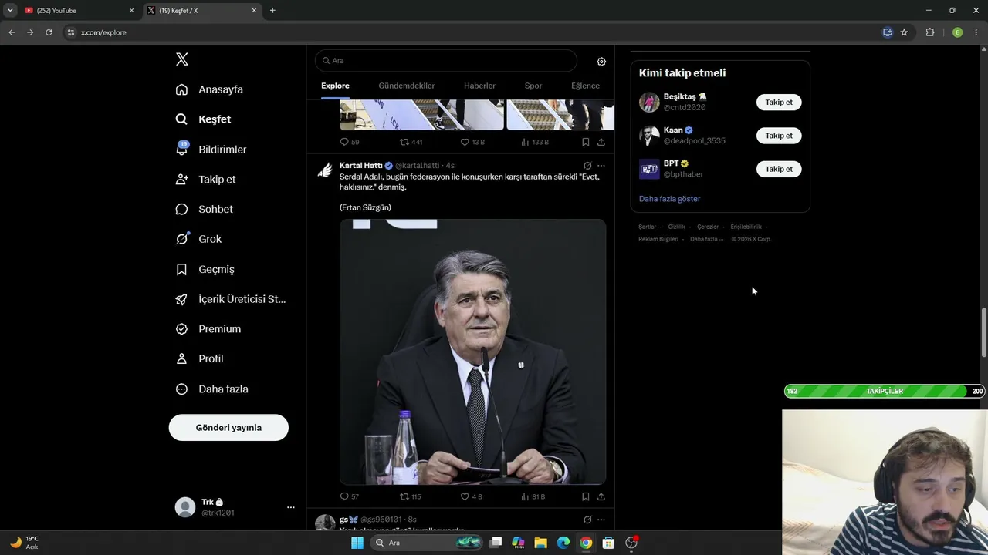Screen dimensions: 988x555
Task: Switch to the Spor tab
Action: pos(533,86)
